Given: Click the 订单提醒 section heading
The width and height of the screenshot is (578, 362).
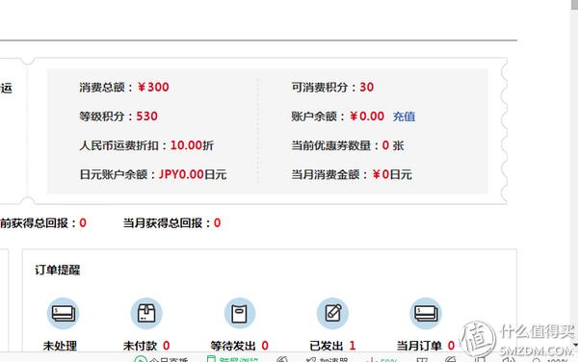Looking at the screenshot, I should coord(58,270).
